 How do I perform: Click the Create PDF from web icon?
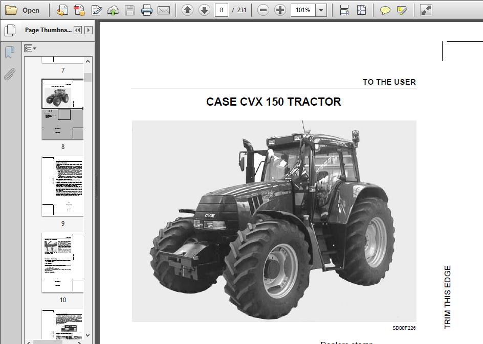pos(62,10)
